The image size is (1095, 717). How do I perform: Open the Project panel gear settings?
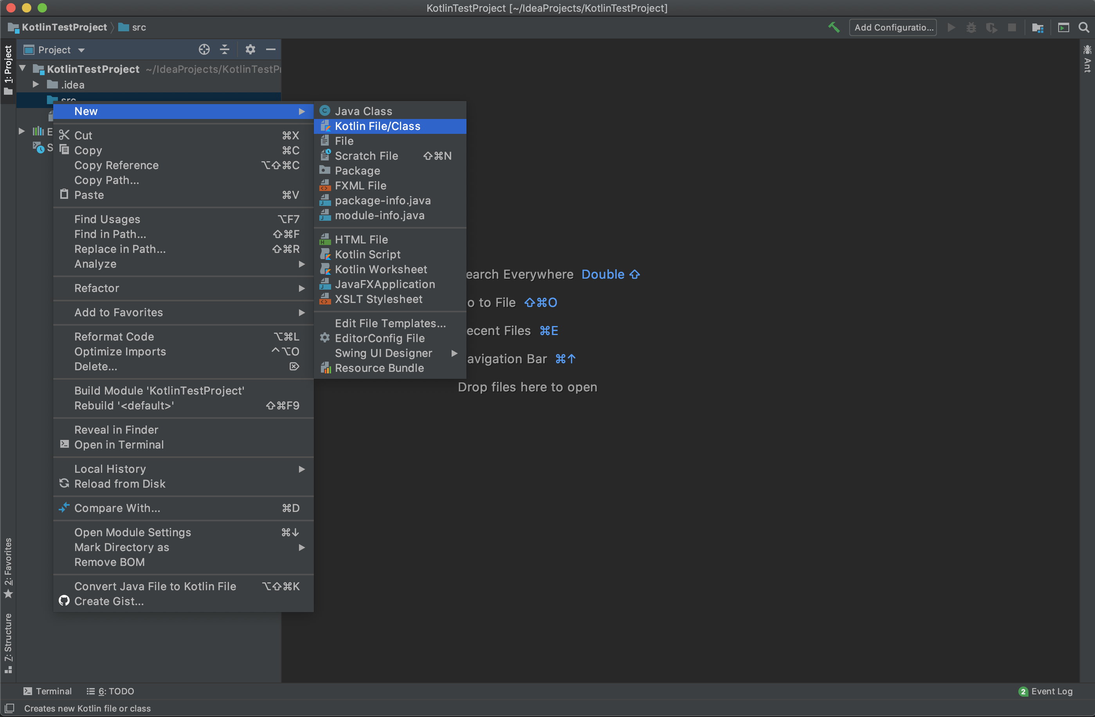[x=250, y=49]
